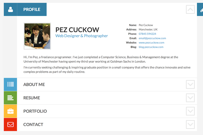Expand the Portfolio section arrow
This screenshot has height=135, width=203.
[190, 111]
